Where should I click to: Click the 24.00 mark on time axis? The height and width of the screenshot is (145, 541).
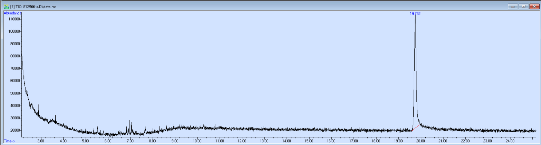pyautogui.click(x=510, y=141)
